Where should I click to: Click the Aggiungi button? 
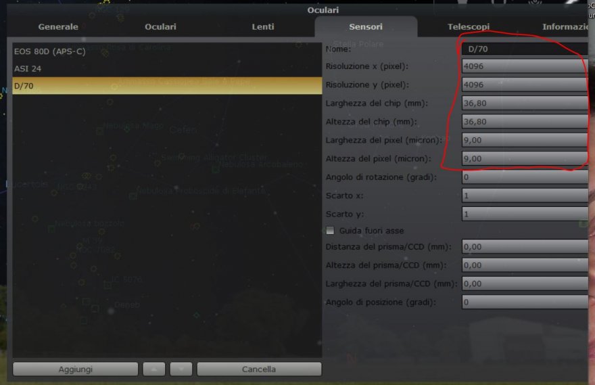[76, 369]
